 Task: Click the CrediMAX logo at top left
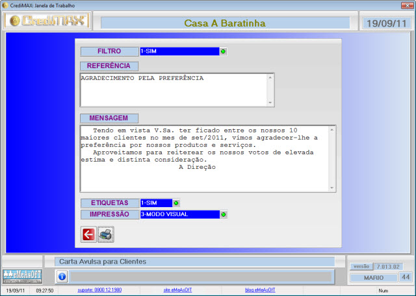[x=47, y=21]
